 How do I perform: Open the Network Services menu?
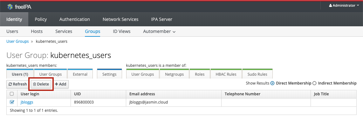coord(120,19)
